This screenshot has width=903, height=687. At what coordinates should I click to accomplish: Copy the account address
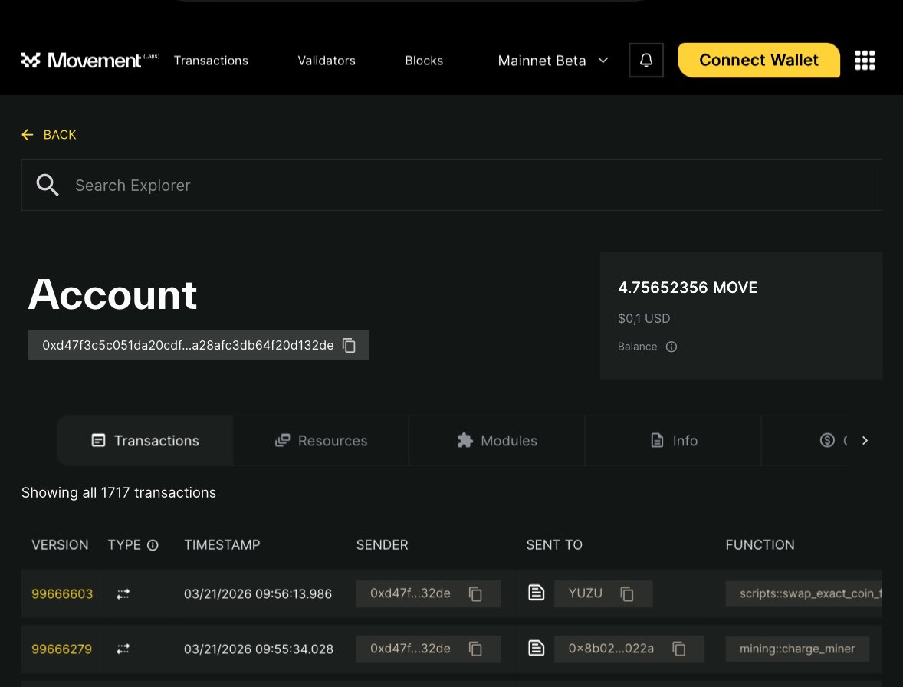[349, 345]
